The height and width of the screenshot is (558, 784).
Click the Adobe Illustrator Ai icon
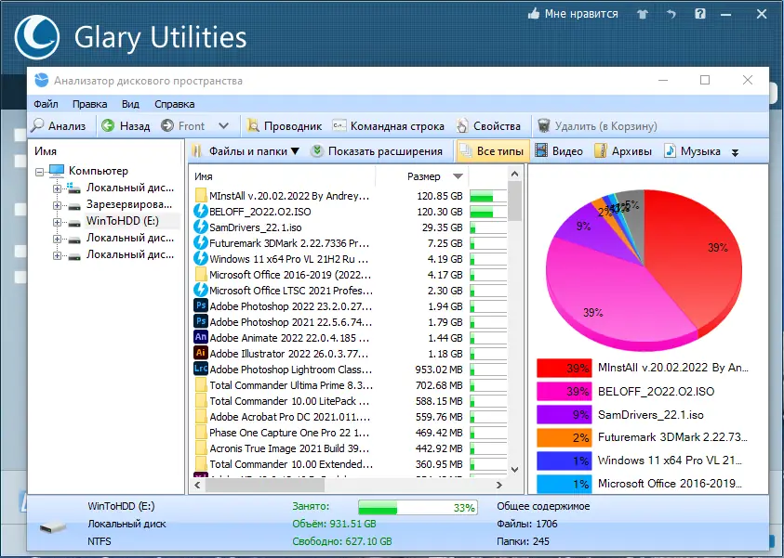[201, 354]
